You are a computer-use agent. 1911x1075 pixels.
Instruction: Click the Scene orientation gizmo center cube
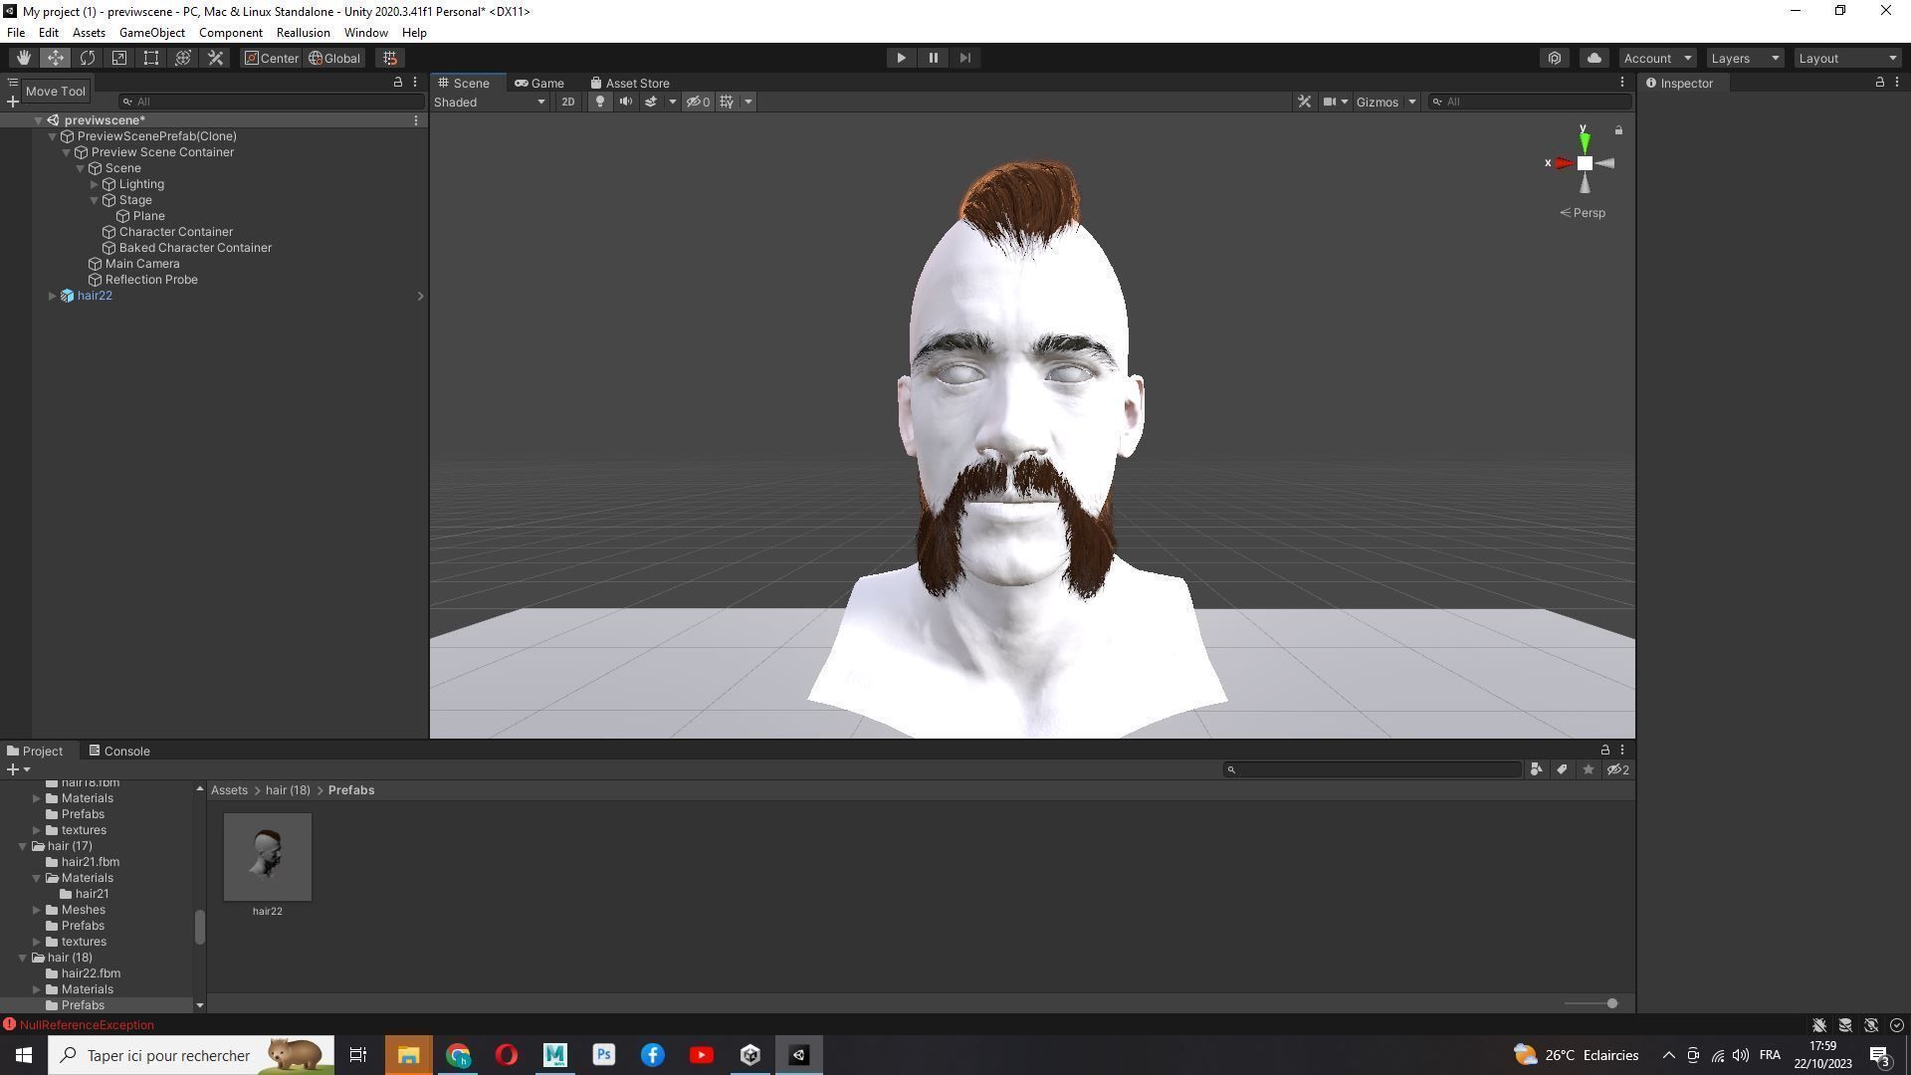pos(1585,163)
